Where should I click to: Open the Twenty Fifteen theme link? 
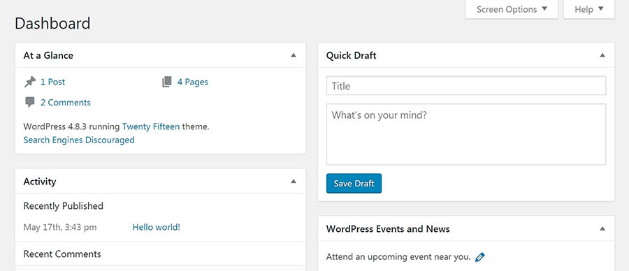[151, 126]
